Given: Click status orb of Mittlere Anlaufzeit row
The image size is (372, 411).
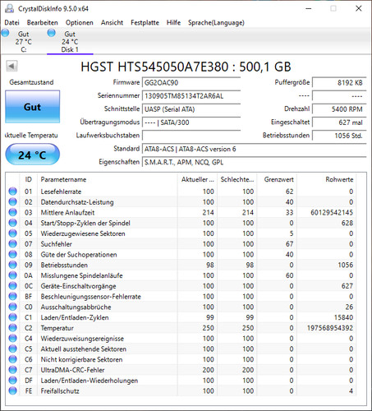Looking at the screenshot, I should [x=12, y=212].
